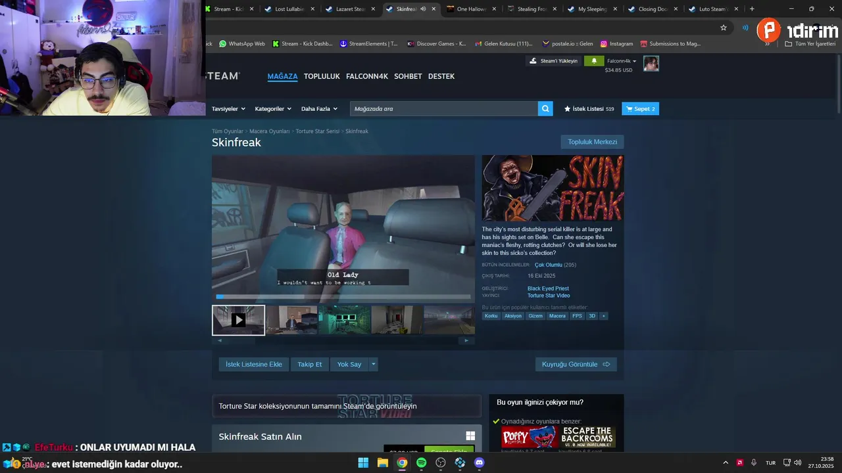
Task: Open Submissions to Mag bookmark
Action: coord(670,44)
